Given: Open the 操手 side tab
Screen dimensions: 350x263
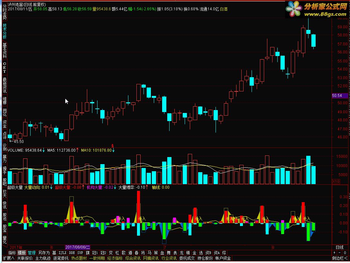Looking at the screenshot, I should (x=5, y=171).
